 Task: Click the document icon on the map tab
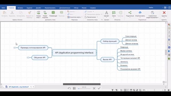pyautogui.click(x=6, y=87)
